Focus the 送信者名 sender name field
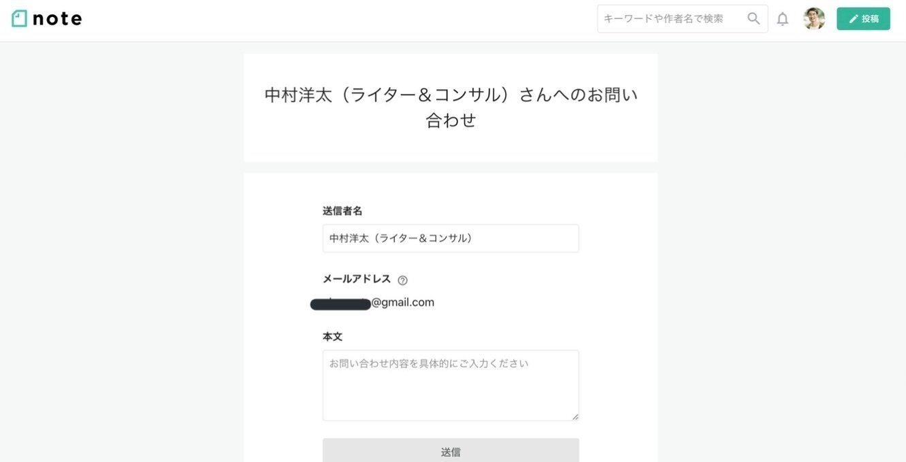Viewport: 906px width, 462px height. 451,237
